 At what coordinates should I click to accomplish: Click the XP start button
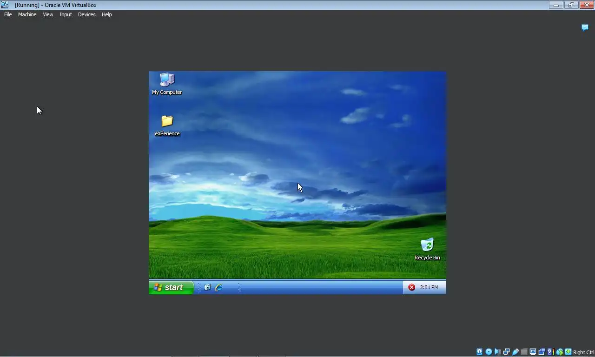point(171,287)
